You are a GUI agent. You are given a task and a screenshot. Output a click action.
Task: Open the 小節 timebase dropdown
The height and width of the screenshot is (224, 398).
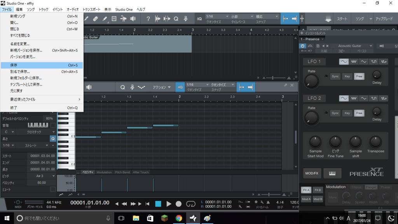coord(242,16)
